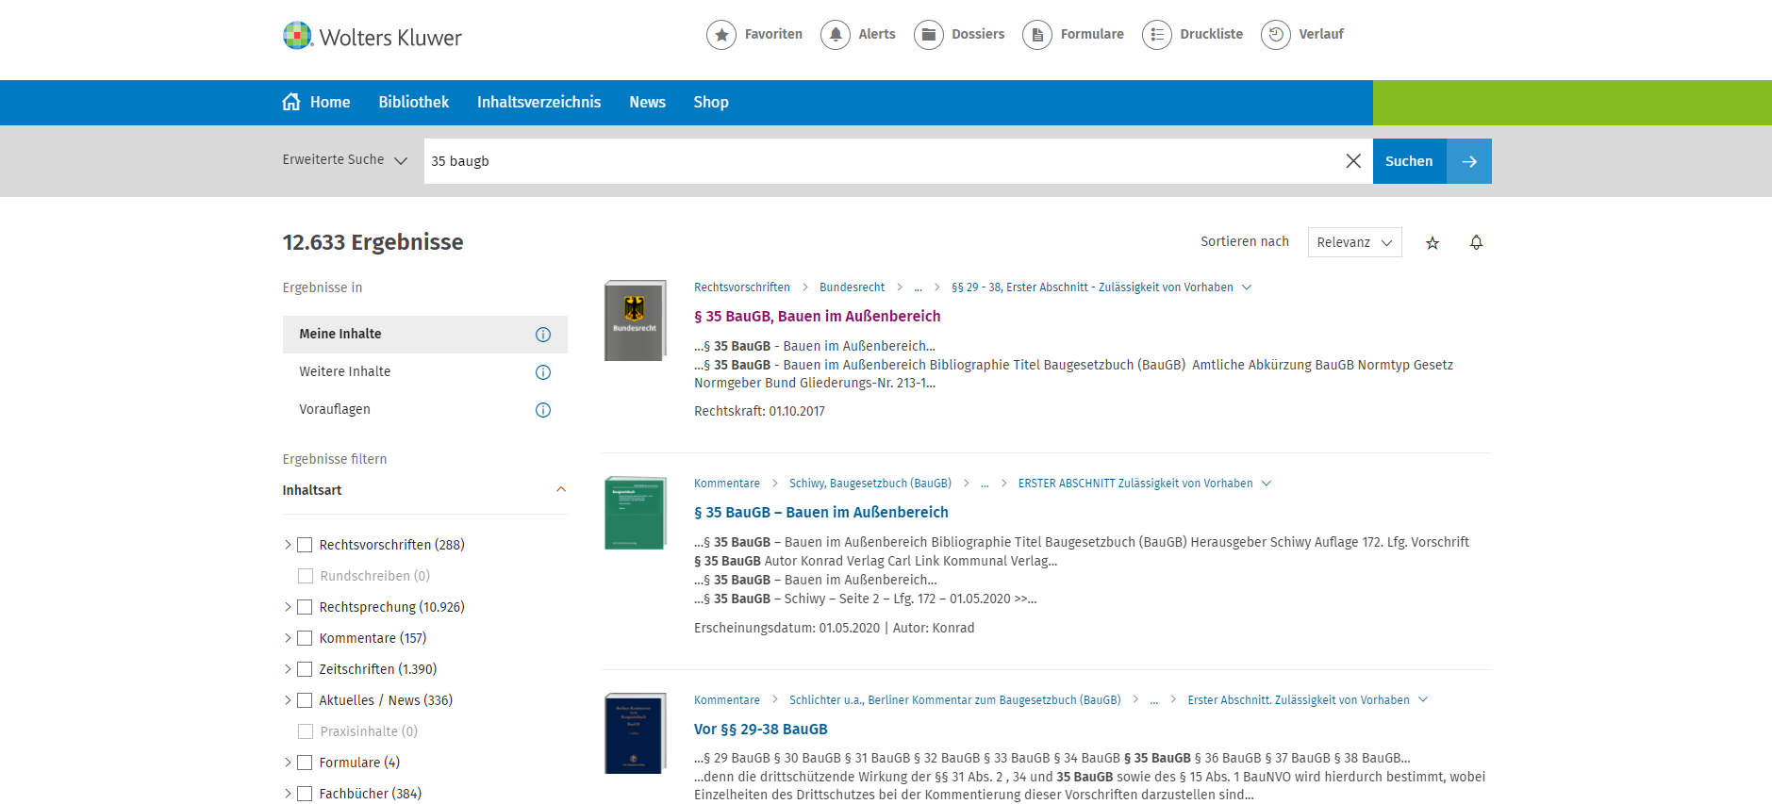1772x804 pixels.
Task: Go to Bibliothek in navigation bar
Action: [413, 103]
